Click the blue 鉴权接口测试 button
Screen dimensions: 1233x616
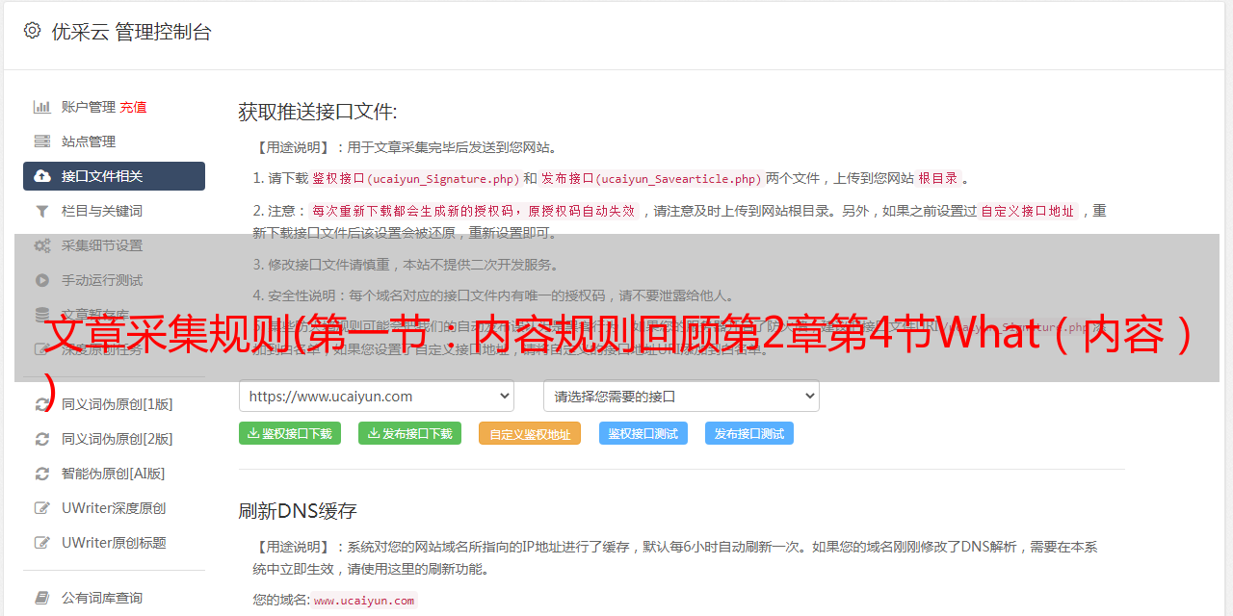643,433
